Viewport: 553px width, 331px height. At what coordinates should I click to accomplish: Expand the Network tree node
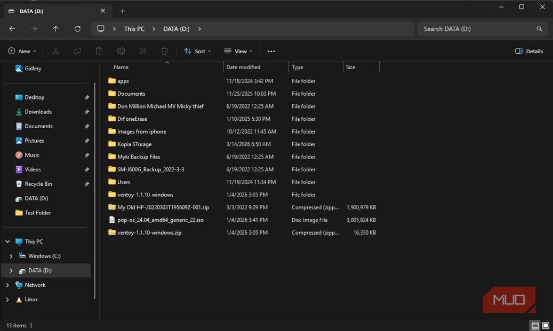[7, 285]
